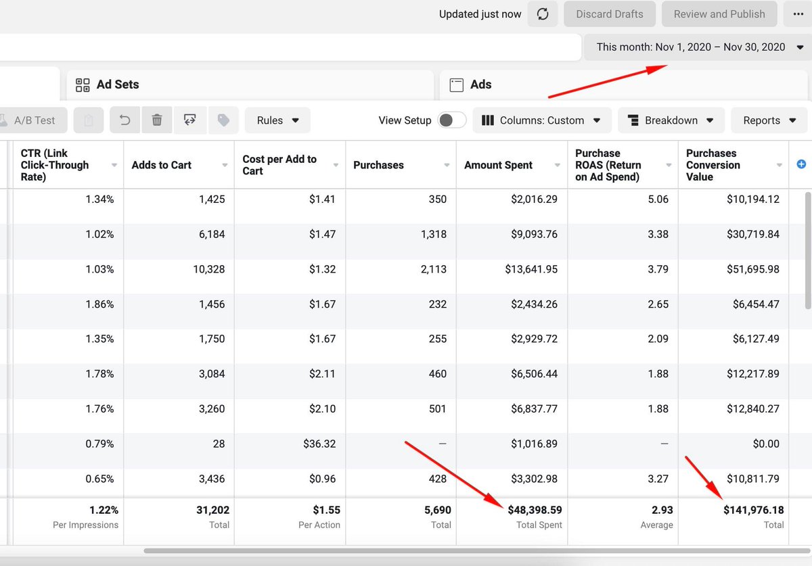Open Purchase ROAS column dropdown arrow
The width and height of the screenshot is (812, 566).
[668, 165]
